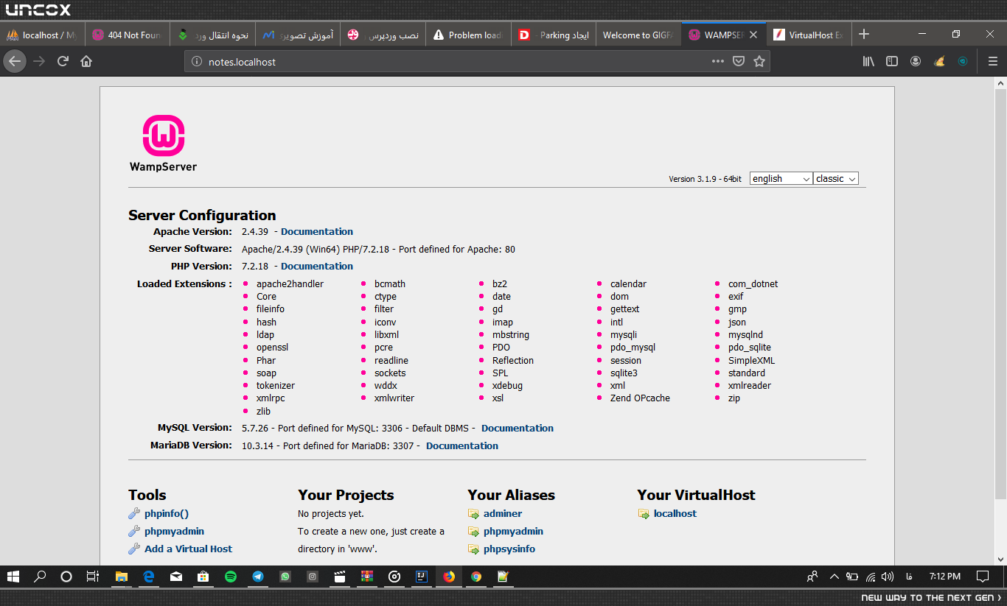Open the Firefox hamburger menu
1007x606 pixels.
click(x=992, y=61)
